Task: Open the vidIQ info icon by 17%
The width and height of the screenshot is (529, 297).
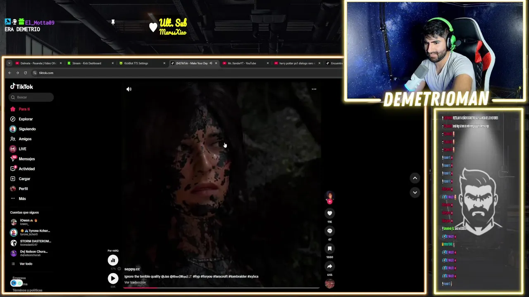Action: click(x=119, y=269)
